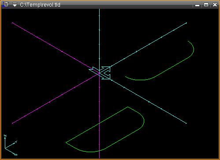This screenshot has width=220, height=160.
Task: Close the revol.tld document window
Action: (x=215, y=5)
